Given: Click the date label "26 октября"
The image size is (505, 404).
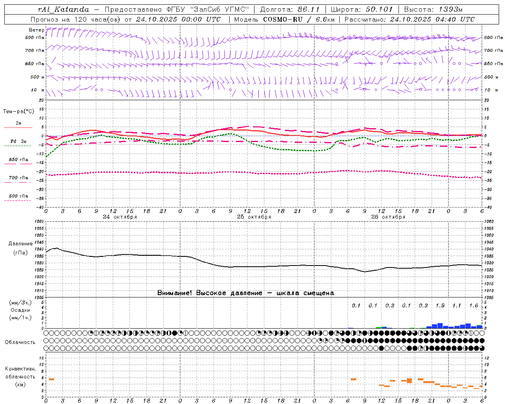Looking at the screenshot, I should (x=388, y=217).
